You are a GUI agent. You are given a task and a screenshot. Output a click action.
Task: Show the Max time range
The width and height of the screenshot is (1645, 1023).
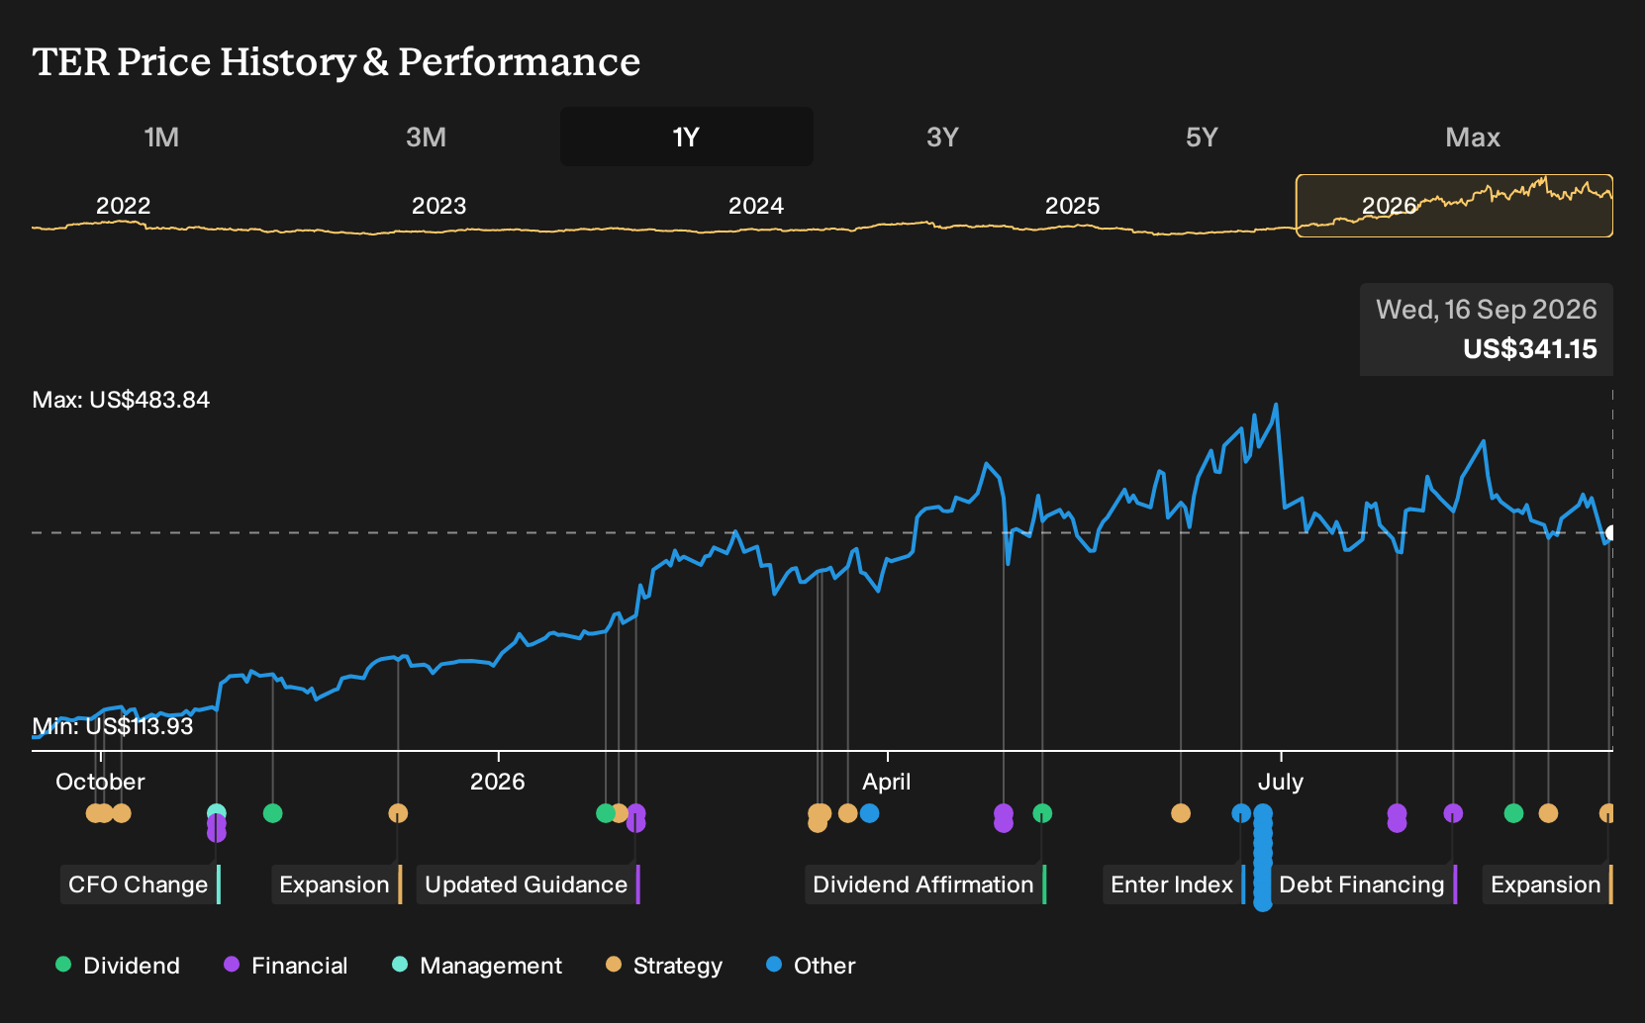(1473, 137)
